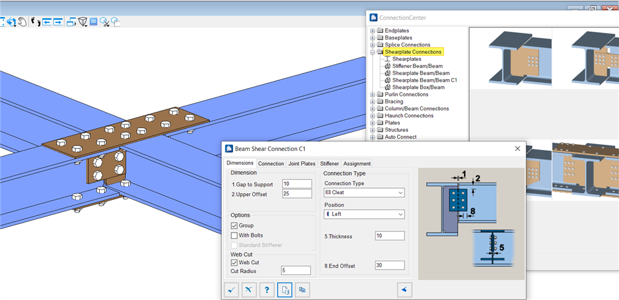Click the blue back arrow button
The height and width of the screenshot is (300, 619).
pyautogui.click(x=405, y=289)
